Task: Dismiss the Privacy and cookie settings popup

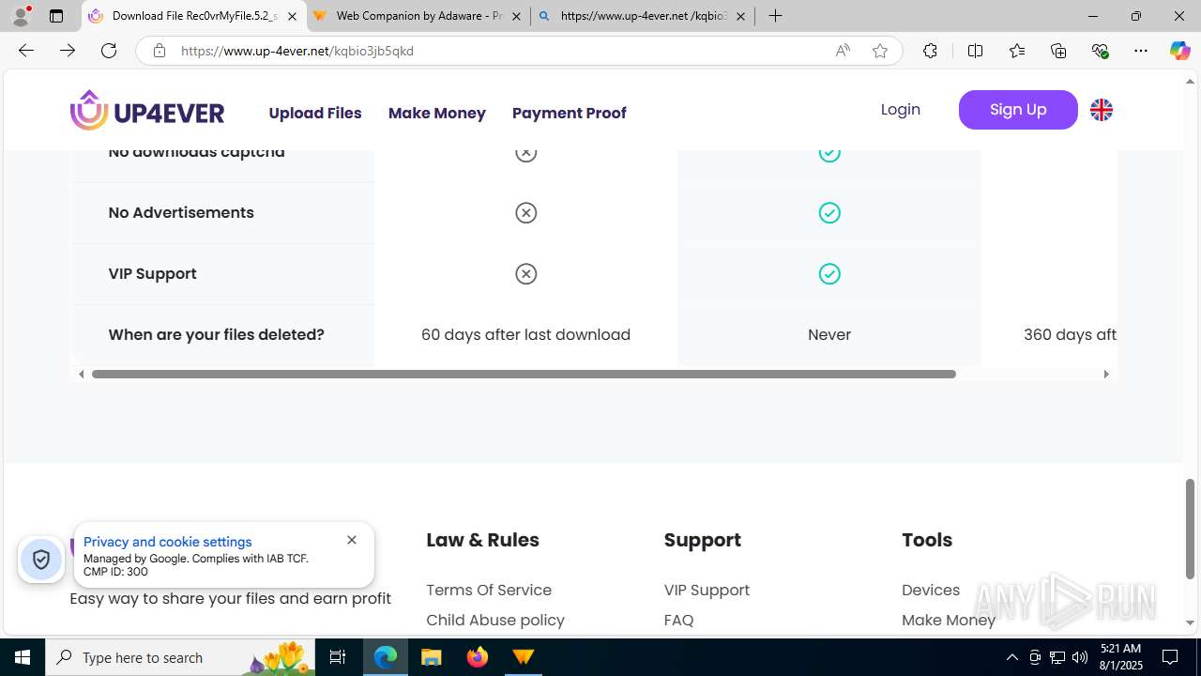Action: (x=352, y=540)
